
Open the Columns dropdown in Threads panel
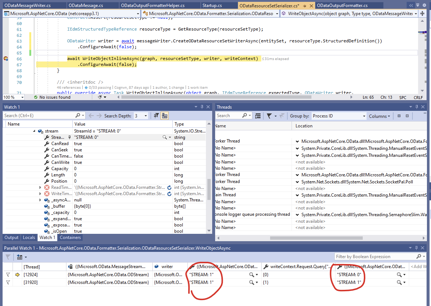coord(379,116)
